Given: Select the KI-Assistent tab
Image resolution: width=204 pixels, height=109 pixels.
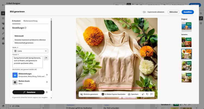Looking at the screenshot, I should [16, 21].
